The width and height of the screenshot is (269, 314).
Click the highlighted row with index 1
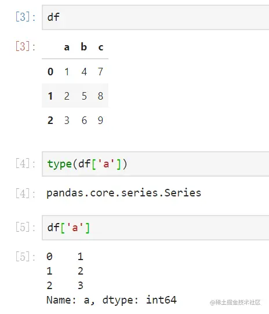pos(75,96)
